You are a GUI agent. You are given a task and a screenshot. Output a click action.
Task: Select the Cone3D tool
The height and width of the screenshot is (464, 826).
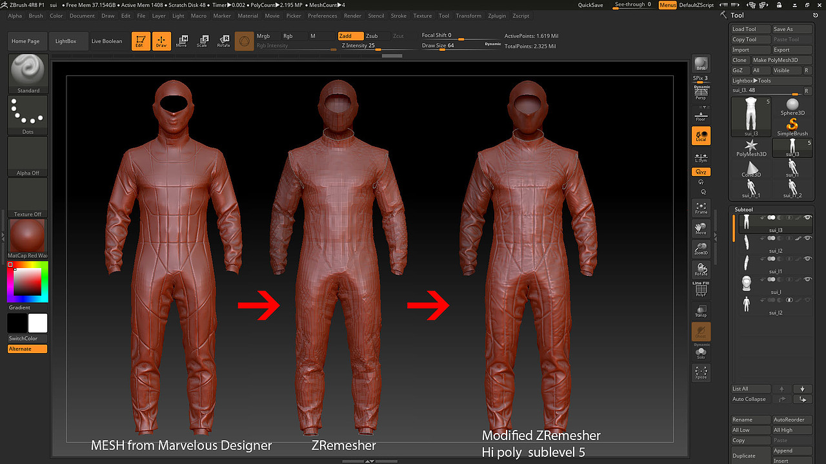click(x=751, y=168)
